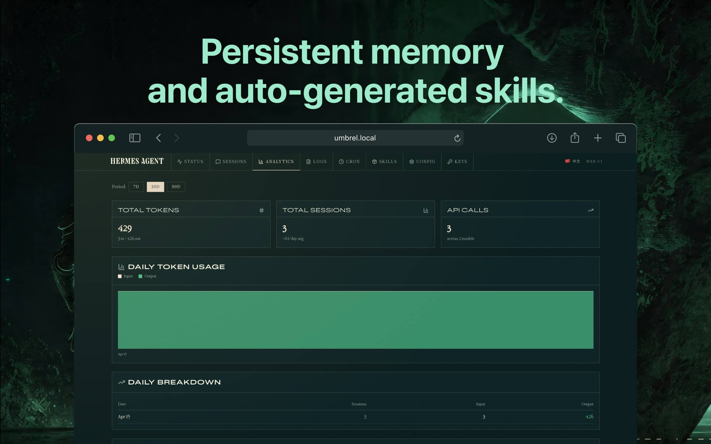Click the Hermes Agent logo

(x=137, y=161)
